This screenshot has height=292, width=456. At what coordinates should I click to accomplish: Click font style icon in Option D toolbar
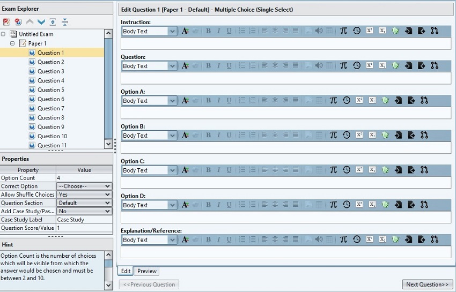[x=185, y=205]
